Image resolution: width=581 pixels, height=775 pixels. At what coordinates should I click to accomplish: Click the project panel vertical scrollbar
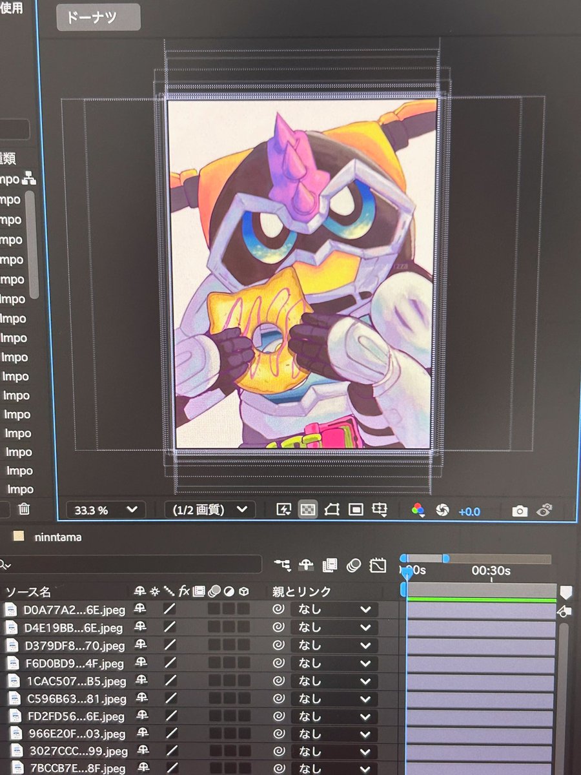[x=30, y=244]
